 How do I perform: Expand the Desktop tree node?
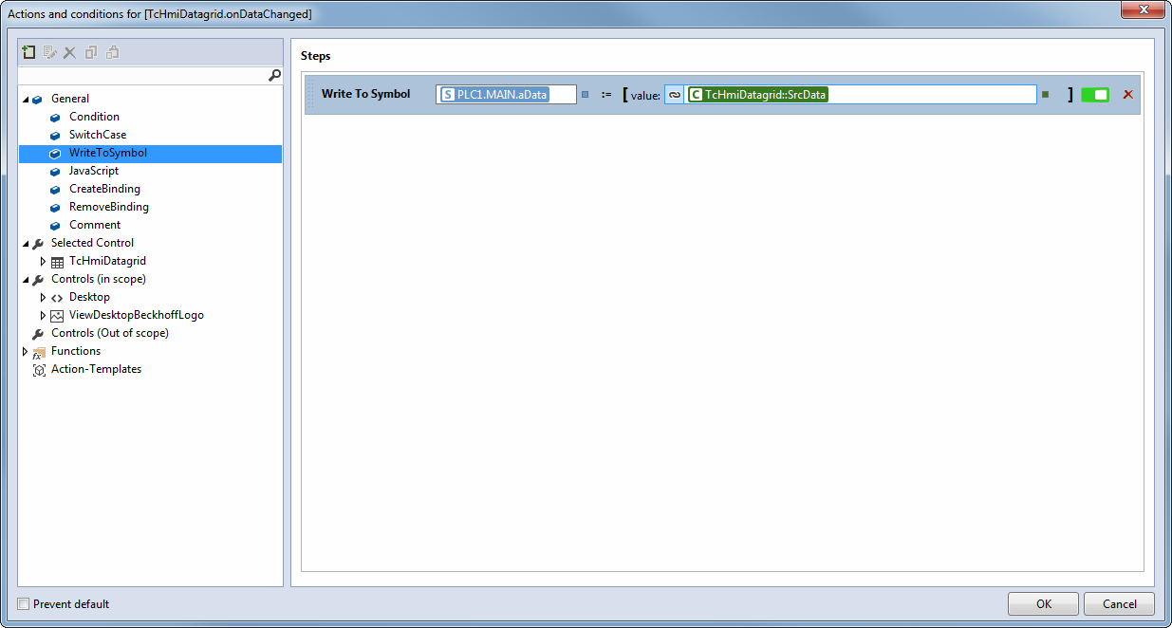44,297
